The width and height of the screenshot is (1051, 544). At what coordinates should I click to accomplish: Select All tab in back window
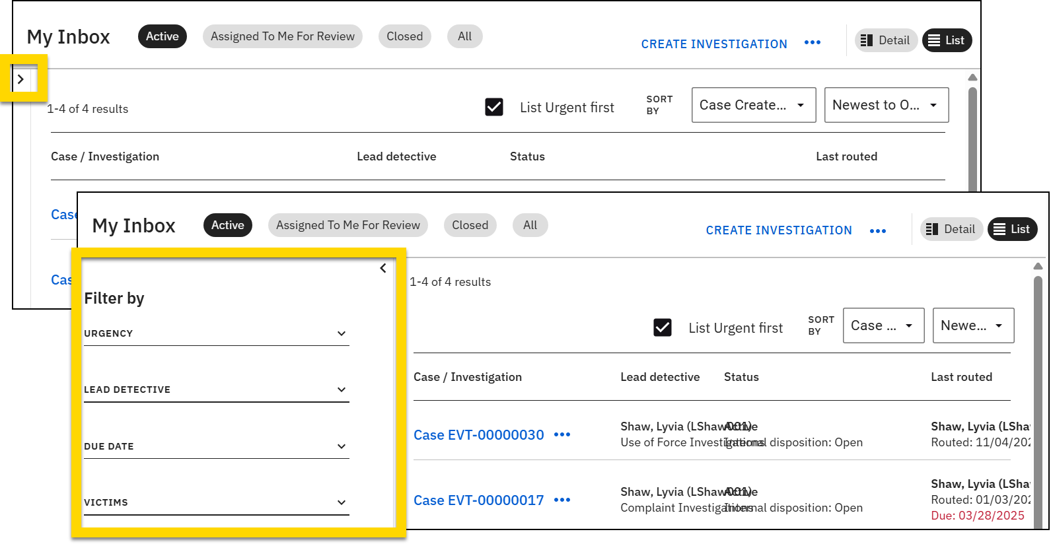pyautogui.click(x=465, y=36)
